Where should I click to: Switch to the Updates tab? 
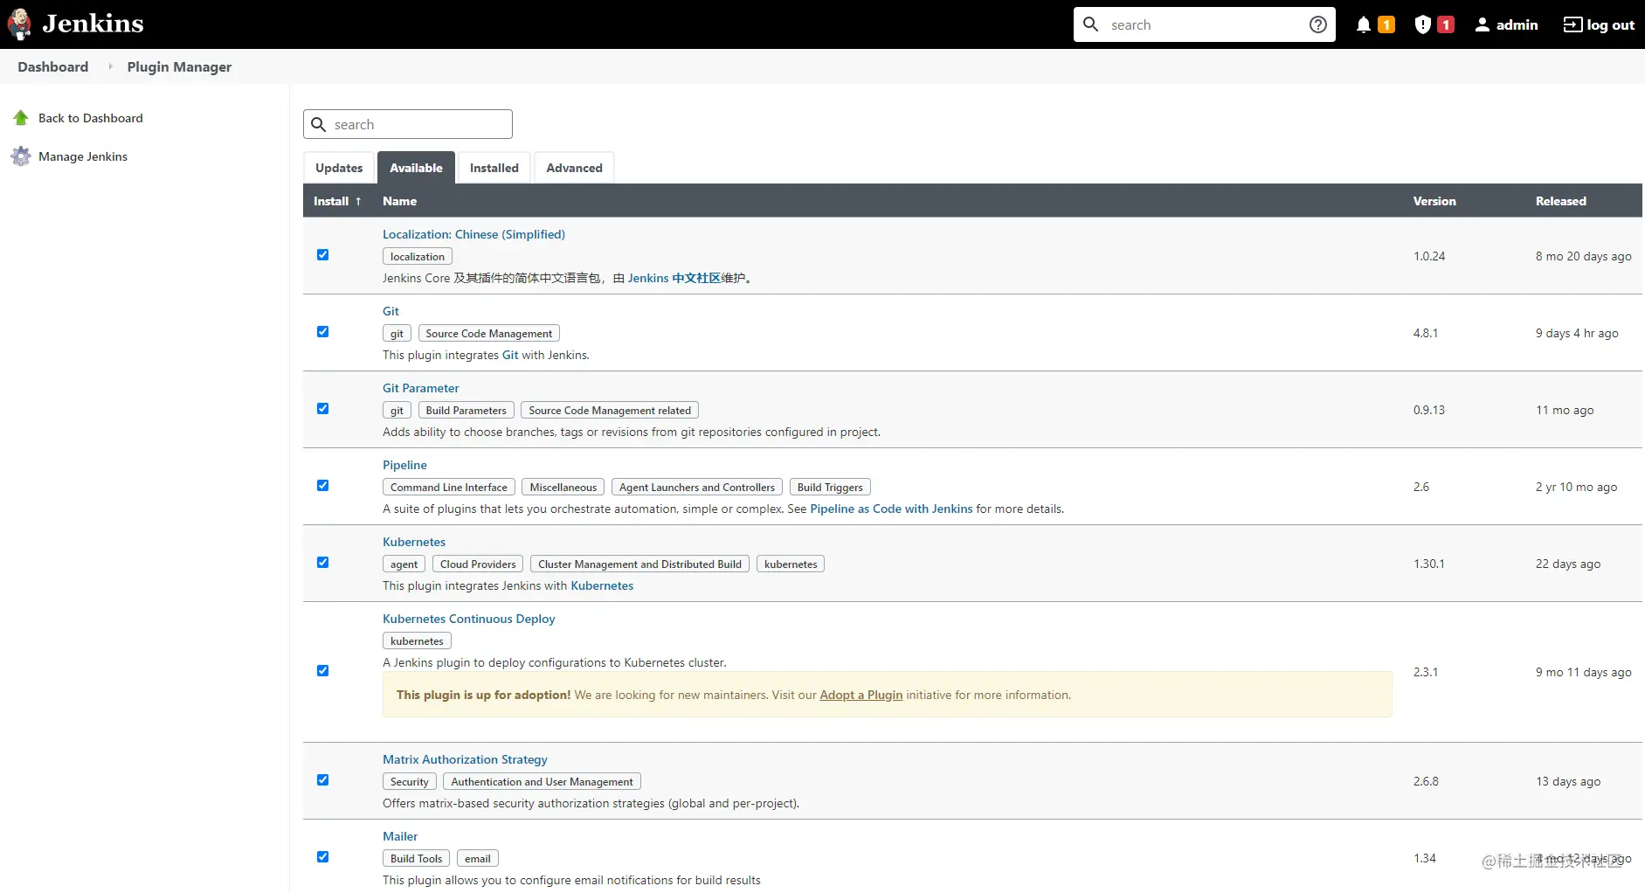tap(339, 168)
